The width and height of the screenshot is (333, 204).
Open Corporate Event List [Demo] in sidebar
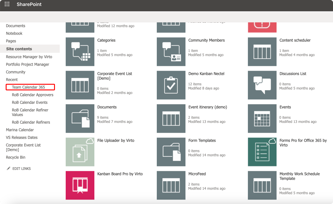pos(23,147)
